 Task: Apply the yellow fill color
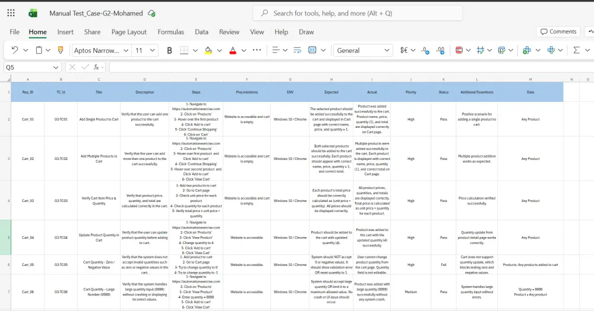pos(208,50)
